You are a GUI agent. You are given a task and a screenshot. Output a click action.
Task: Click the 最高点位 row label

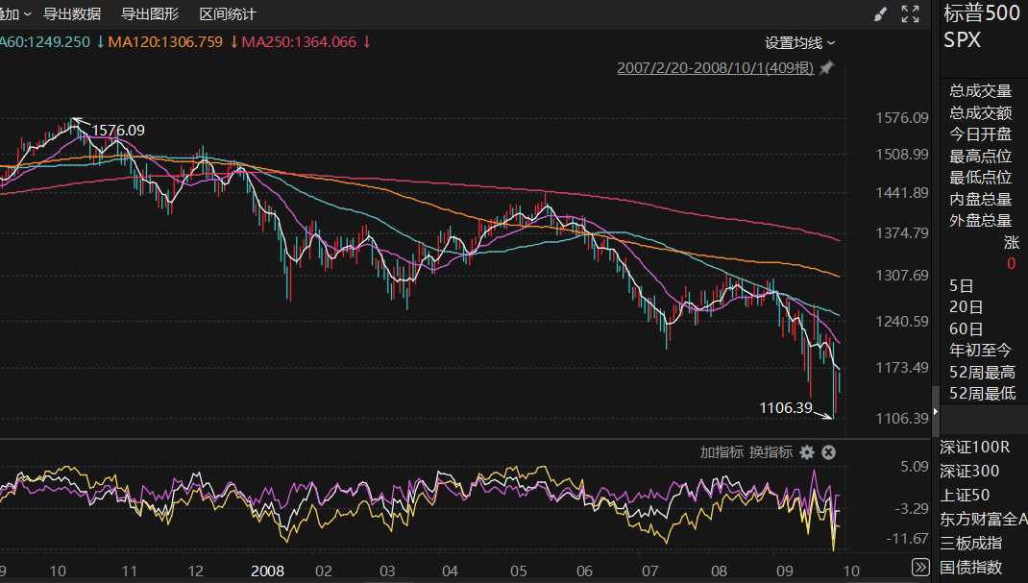[980, 156]
